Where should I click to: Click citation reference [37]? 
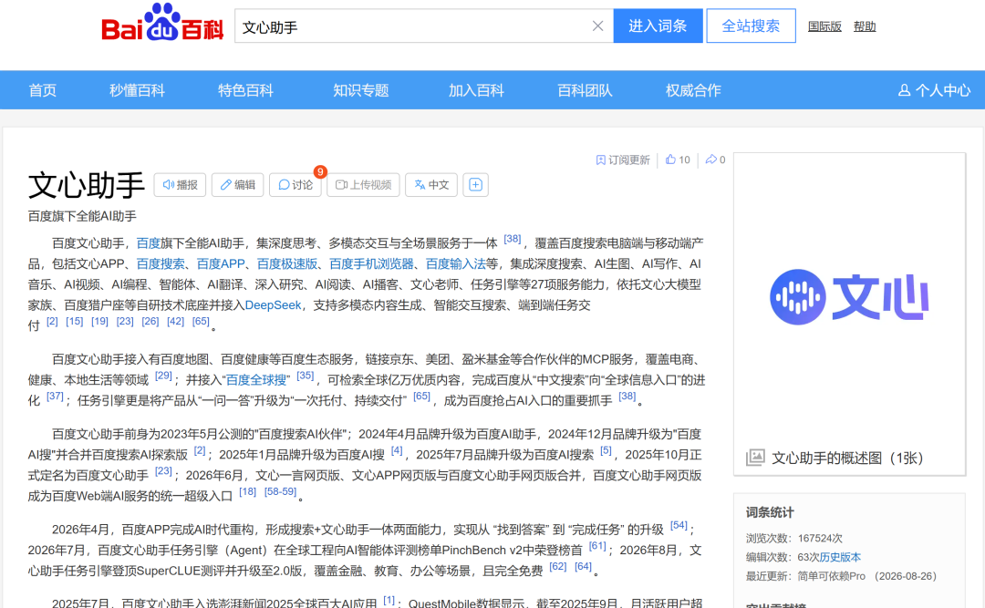coord(56,397)
